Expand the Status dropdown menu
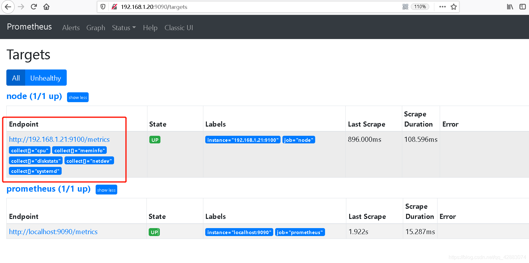The height and width of the screenshot is (263, 529). click(124, 28)
